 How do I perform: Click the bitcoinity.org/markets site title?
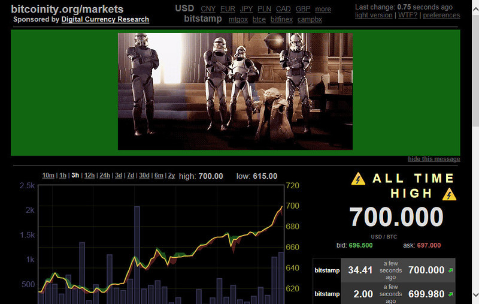[67, 9]
